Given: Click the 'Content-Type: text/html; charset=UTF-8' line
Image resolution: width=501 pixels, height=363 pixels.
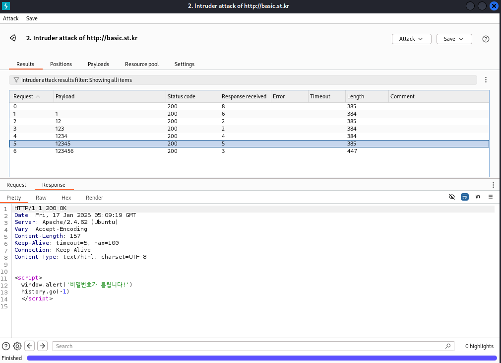Looking at the screenshot, I should tap(80, 257).
